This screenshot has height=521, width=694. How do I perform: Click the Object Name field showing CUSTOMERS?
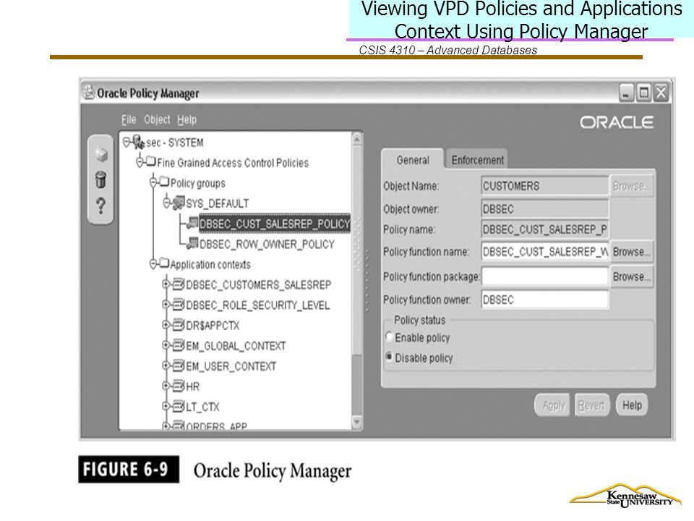545,186
